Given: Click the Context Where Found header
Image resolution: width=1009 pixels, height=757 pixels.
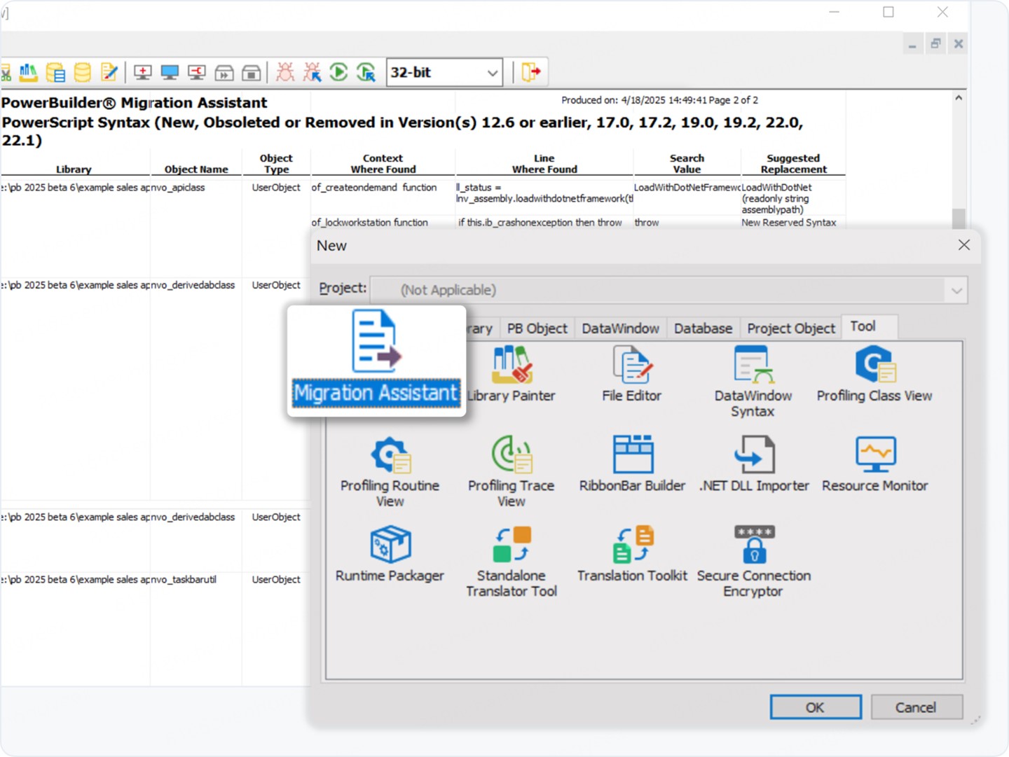Looking at the screenshot, I should pos(383,164).
